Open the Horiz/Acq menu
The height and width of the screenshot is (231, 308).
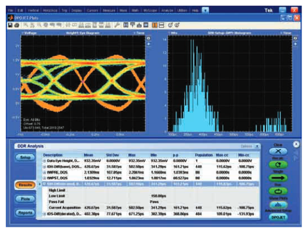click(50, 10)
